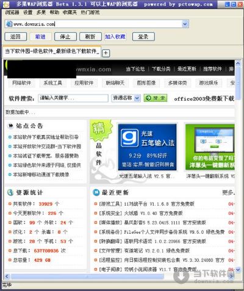
Task: Open the 网络软件 category
Action: tap(21, 83)
